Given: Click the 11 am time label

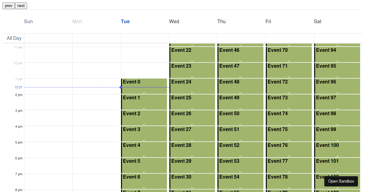Looking at the screenshot, I should tap(18, 47).
